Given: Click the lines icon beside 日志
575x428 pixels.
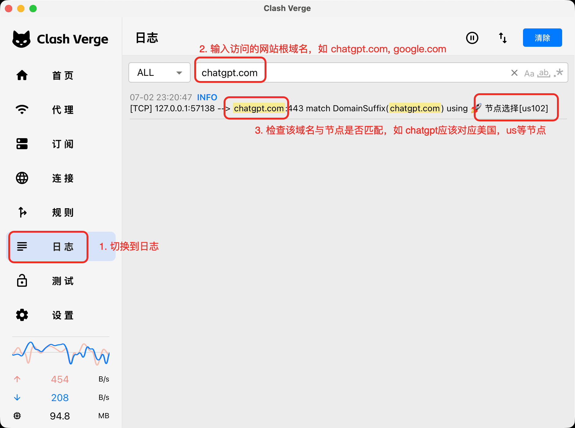Looking at the screenshot, I should click(x=22, y=246).
